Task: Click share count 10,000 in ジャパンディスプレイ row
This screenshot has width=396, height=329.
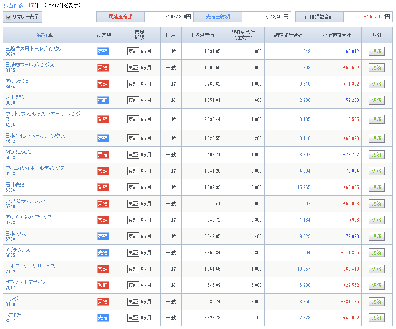Action: tap(256, 204)
